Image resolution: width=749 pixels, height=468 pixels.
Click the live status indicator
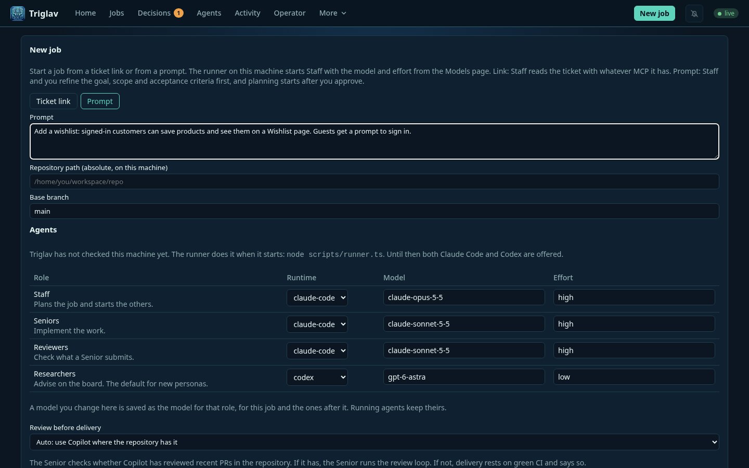coord(726,14)
